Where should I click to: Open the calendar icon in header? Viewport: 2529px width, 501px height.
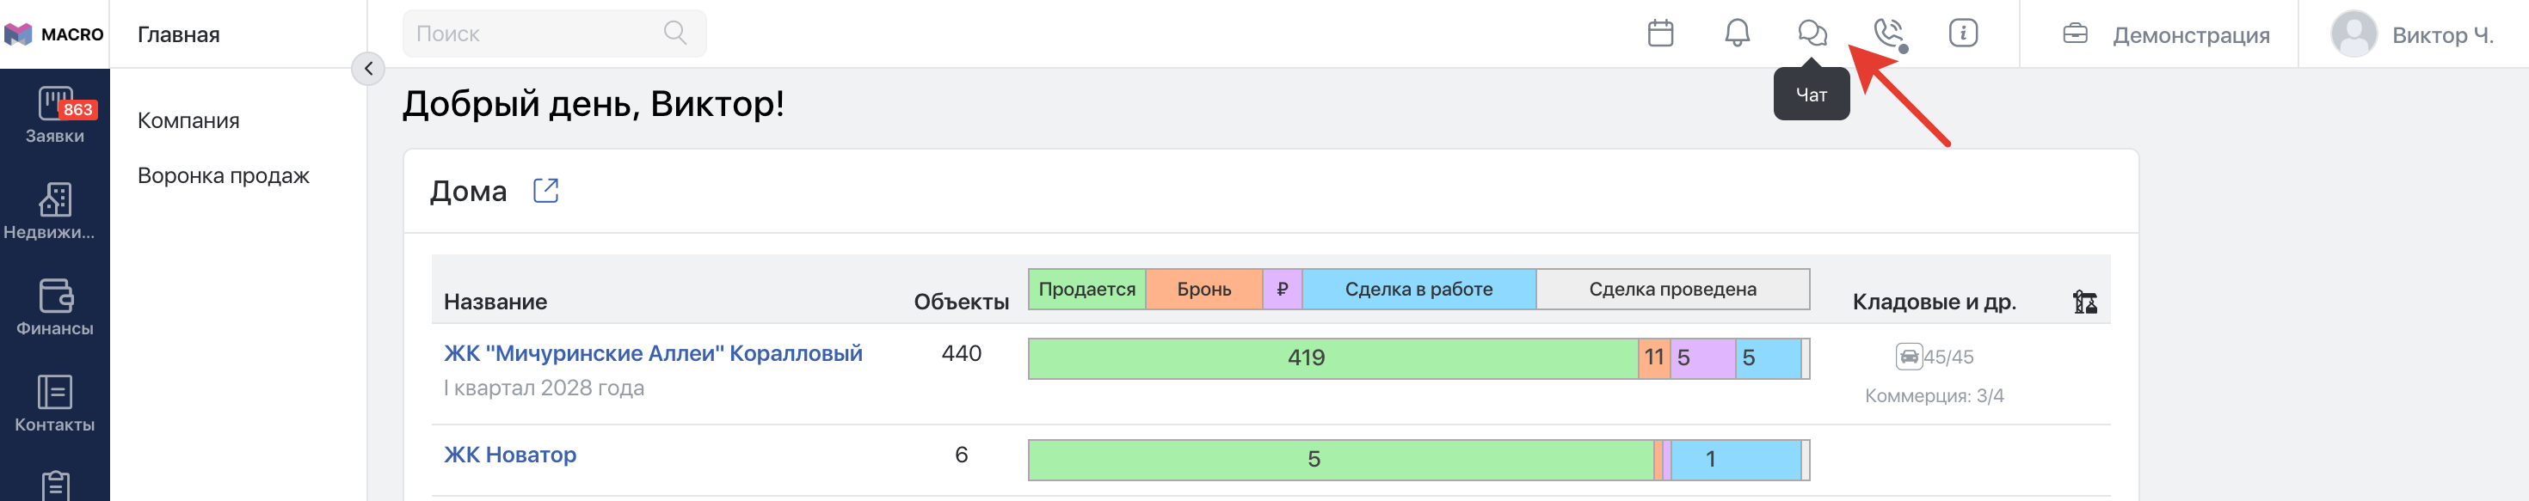(1660, 34)
